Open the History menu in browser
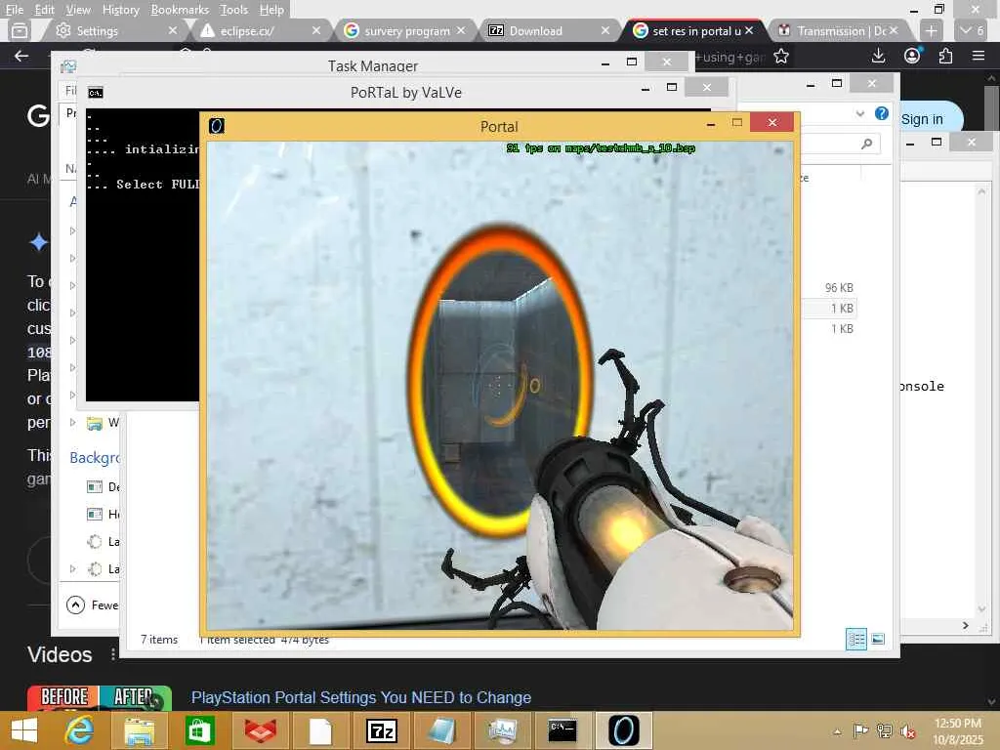 pyautogui.click(x=120, y=10)
